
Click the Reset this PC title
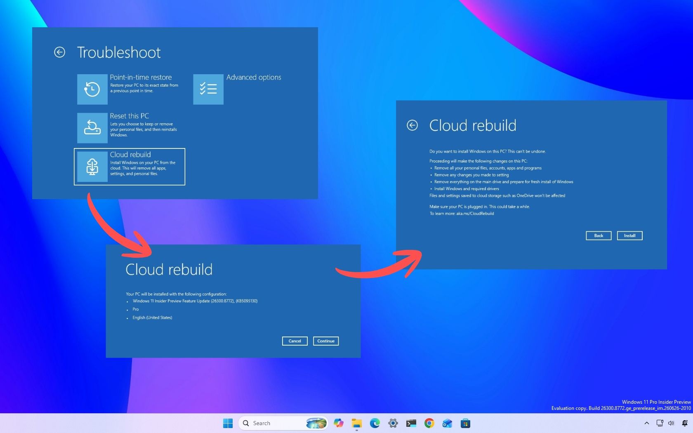(x=130, y=116)
